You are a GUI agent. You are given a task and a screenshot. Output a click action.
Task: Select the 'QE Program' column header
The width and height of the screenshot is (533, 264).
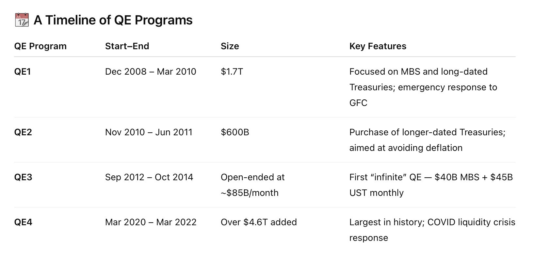coord(40,46)
